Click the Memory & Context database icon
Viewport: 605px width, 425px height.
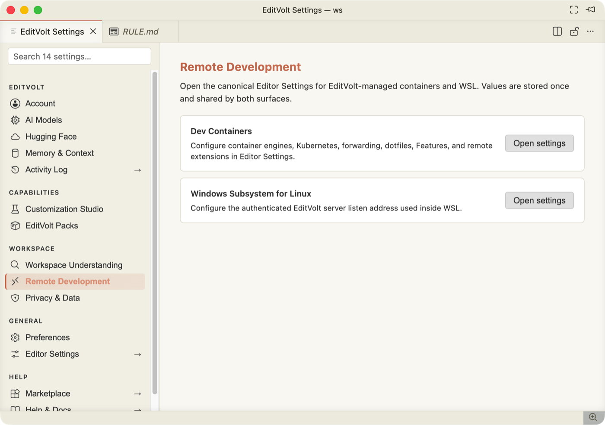(x=15, y=153)
